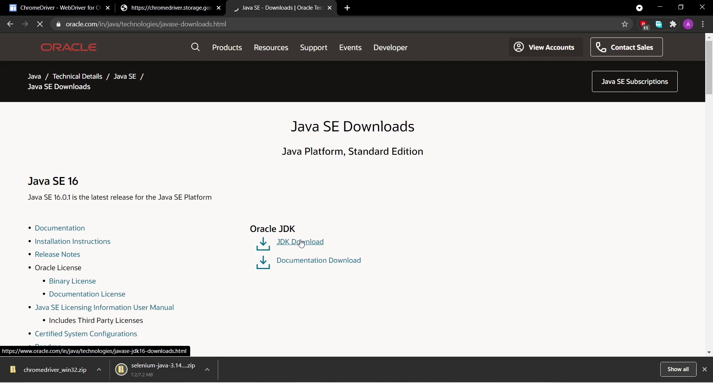The width and height of the screenshot is (713, 383).
Task: Open a new tab with the plus button
Action: click(x=348, y=8)
